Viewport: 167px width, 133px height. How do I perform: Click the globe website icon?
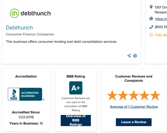(x=151, y=19)
